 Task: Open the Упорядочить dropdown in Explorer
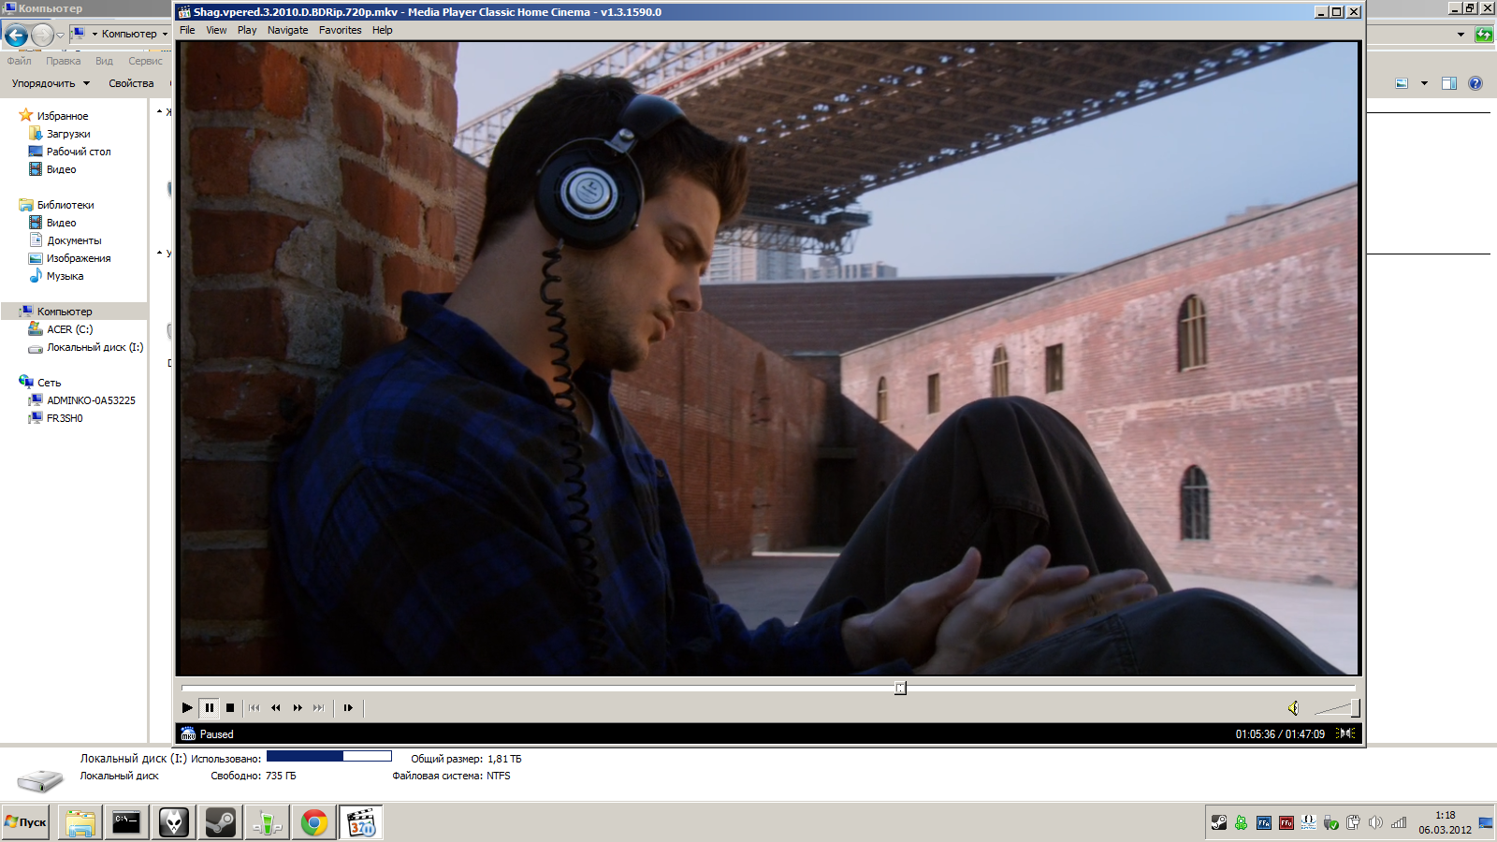[51, 83]
